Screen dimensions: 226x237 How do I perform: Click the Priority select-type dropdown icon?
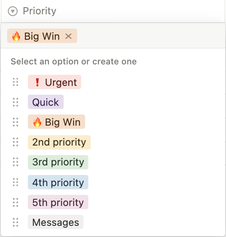coord(13,11)
